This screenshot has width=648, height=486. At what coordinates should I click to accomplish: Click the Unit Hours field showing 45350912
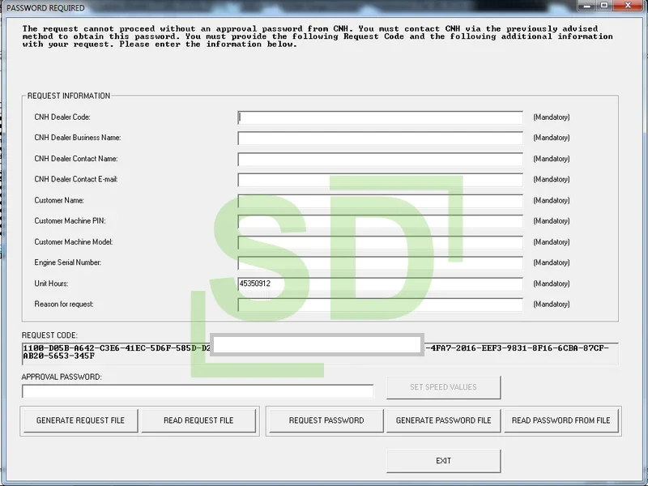(381, 283)
